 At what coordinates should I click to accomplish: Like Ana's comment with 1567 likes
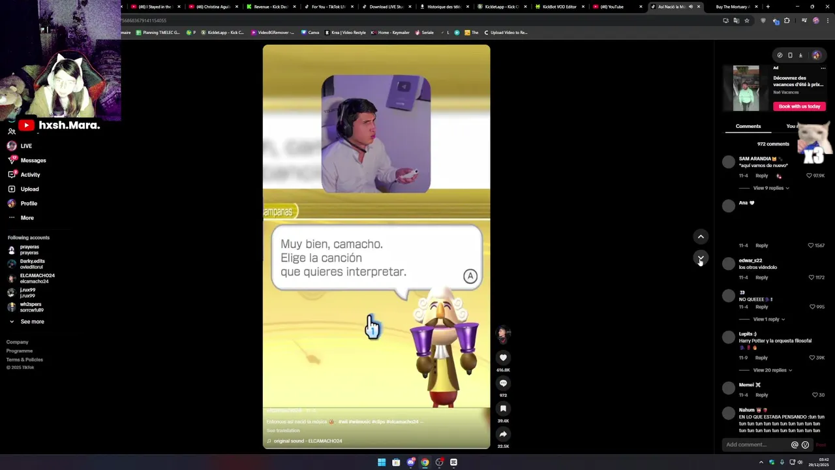click(811, 245)
